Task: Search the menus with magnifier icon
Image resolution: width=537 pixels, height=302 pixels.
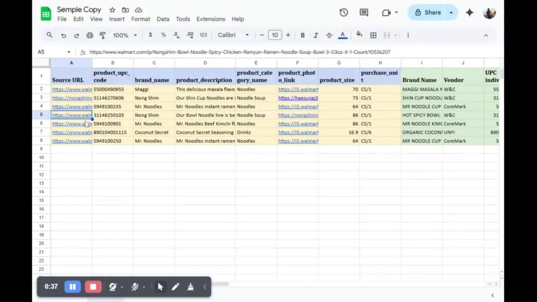Action: pos(49,35)
